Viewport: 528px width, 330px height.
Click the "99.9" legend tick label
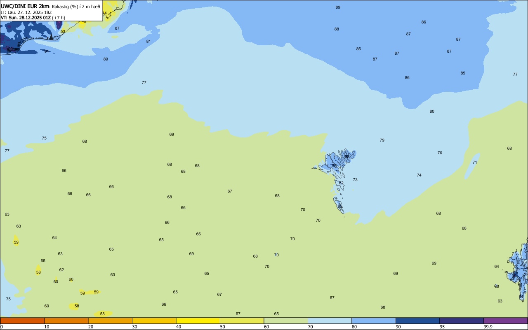click(488, 327)
